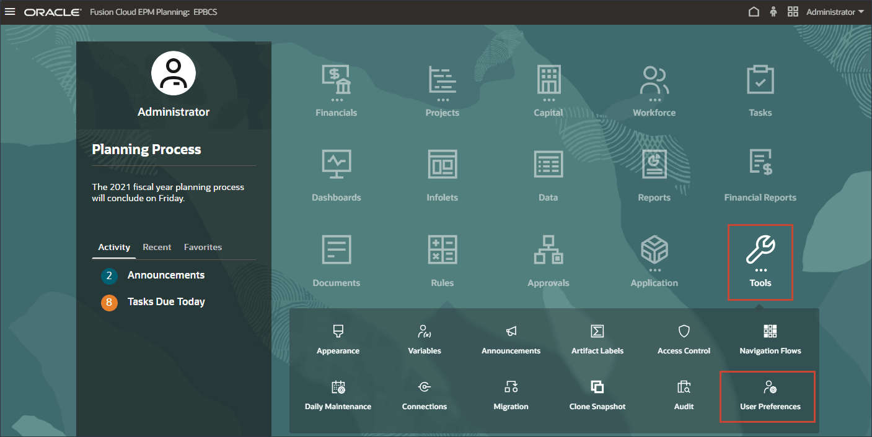Open Connections
Image resolution: width=872 pixels, height=437 pixels.
coord(425,396)
